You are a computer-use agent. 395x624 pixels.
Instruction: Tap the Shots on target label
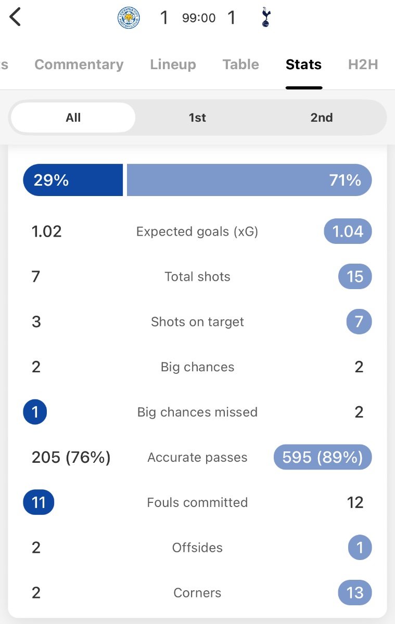tap(197, 322)
